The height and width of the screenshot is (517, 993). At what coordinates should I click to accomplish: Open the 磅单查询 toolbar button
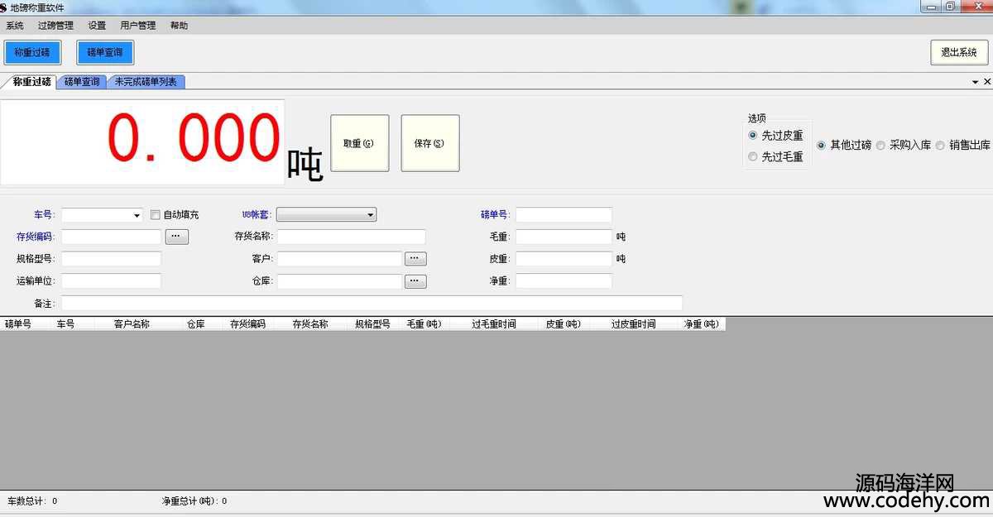click(105, 52)
